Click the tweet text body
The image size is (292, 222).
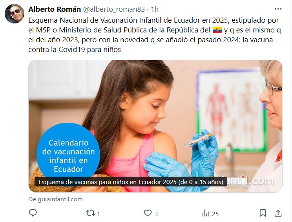point(155,35)
